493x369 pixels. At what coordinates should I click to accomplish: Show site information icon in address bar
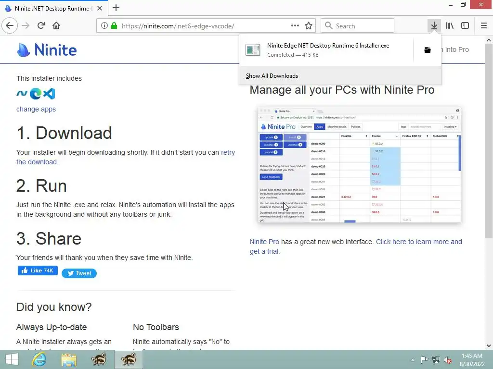[104, 26]
